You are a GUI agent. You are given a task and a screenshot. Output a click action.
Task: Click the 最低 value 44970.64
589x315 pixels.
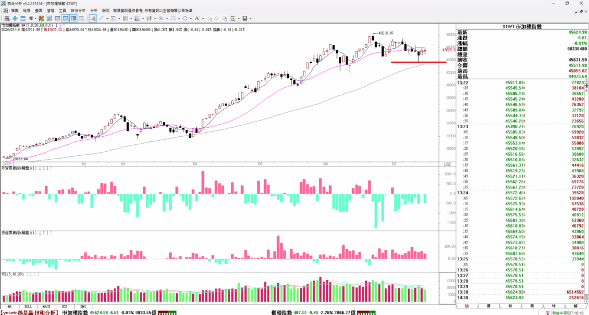click(577, 76)
